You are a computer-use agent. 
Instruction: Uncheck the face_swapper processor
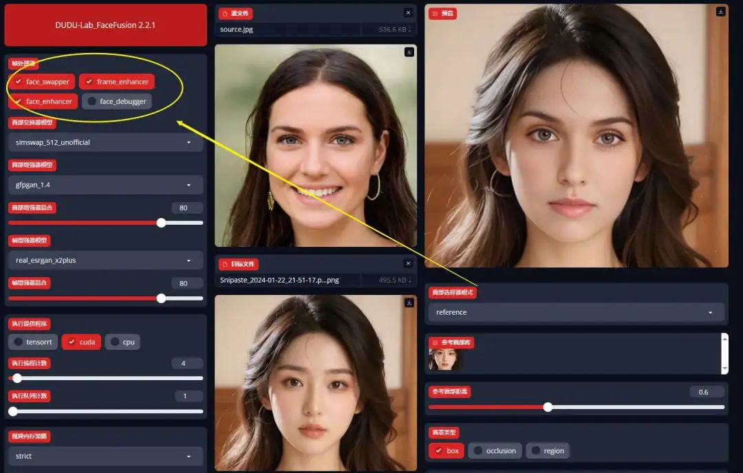19,82
